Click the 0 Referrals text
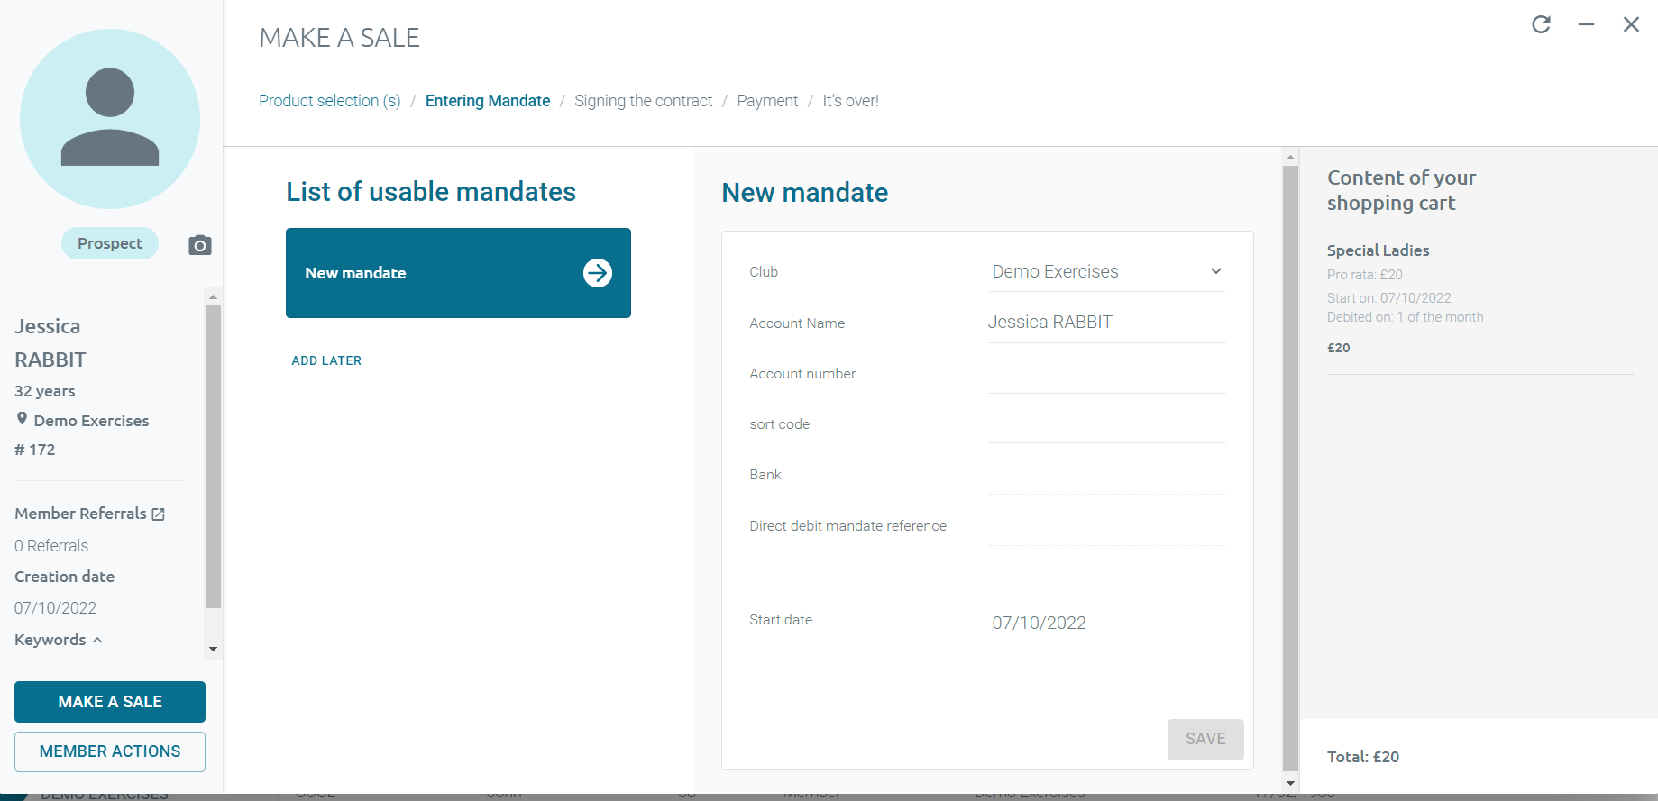1658x801 pixels. (51, 546)
